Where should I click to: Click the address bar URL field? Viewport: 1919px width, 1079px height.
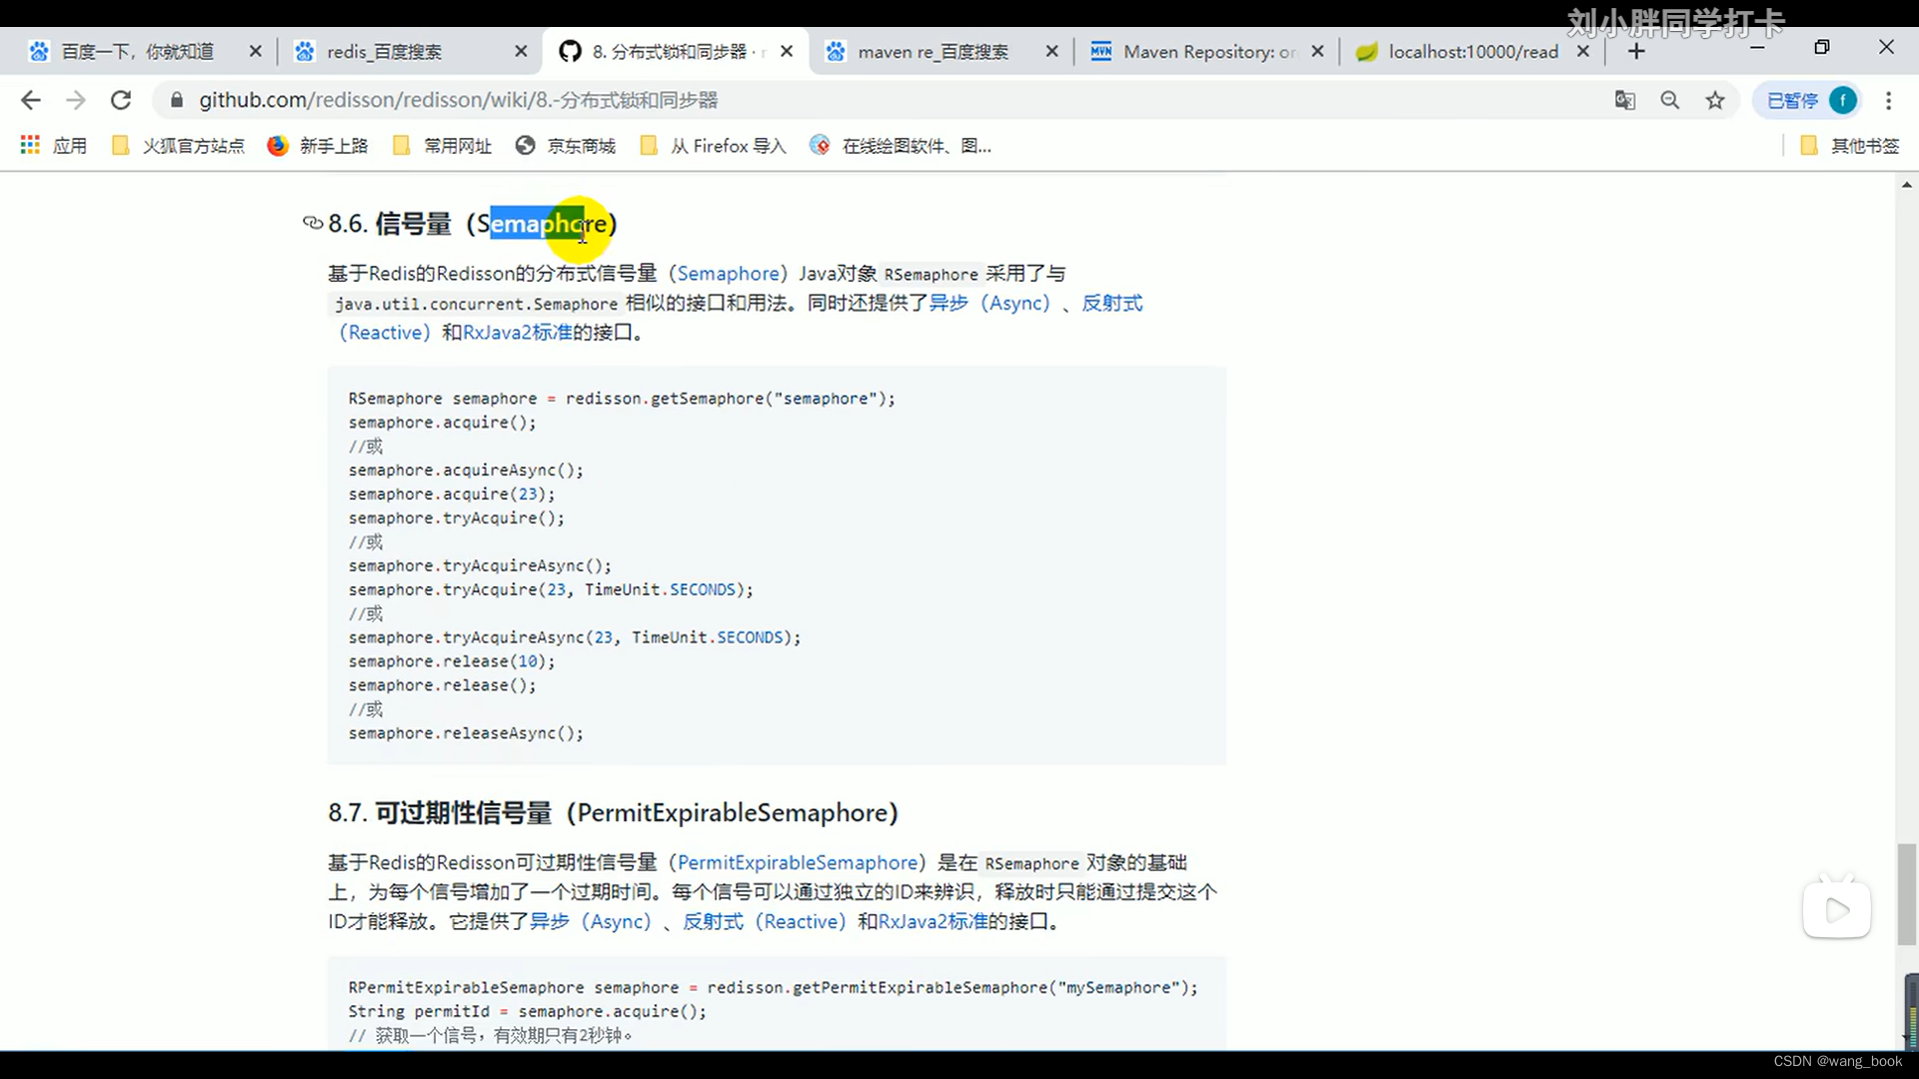880,100
